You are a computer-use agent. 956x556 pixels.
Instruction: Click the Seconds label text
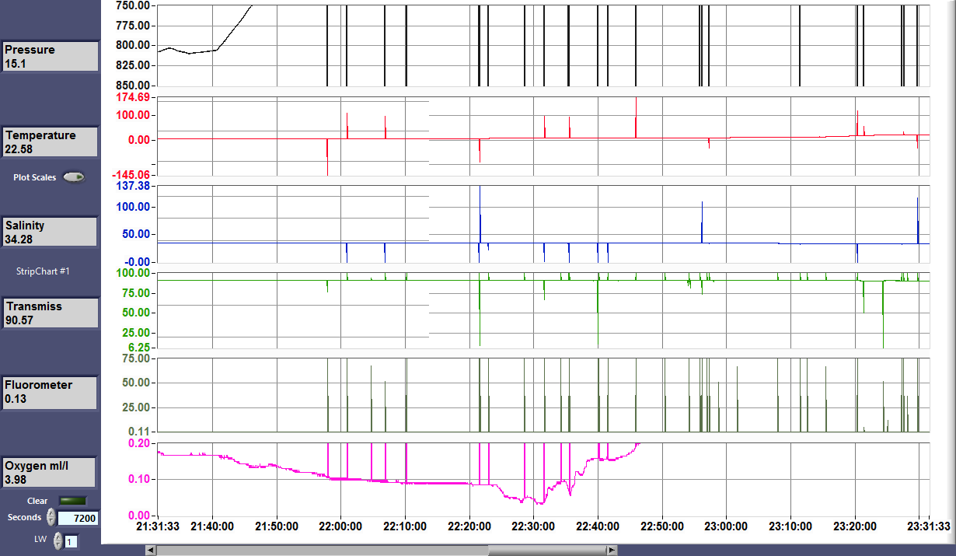(24, 517)
